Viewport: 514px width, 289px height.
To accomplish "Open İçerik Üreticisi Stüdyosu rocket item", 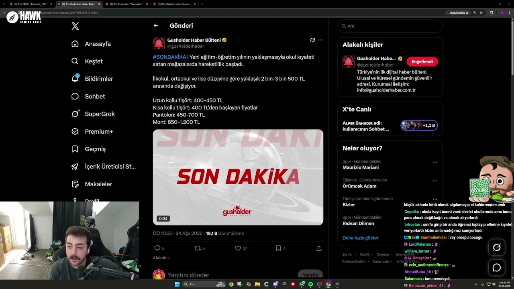I will [x=104, y=166].
